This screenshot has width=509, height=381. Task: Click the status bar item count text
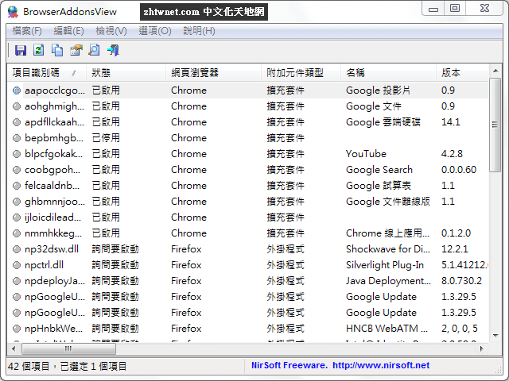click(x=67, y=367)
